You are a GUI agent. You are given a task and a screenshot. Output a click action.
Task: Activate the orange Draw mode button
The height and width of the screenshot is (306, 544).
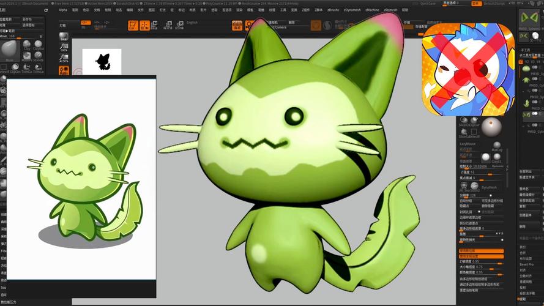[144, 25]
